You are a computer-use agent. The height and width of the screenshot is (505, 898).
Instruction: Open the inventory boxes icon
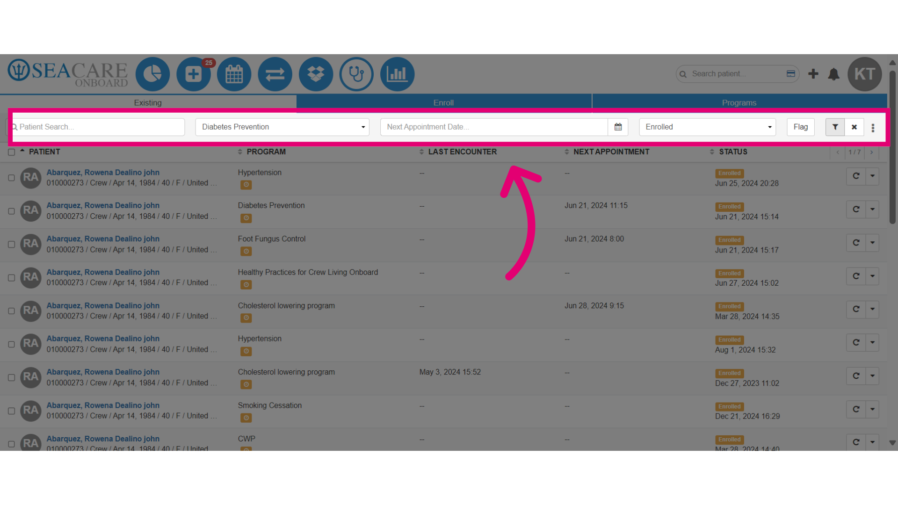coord(316,74)
